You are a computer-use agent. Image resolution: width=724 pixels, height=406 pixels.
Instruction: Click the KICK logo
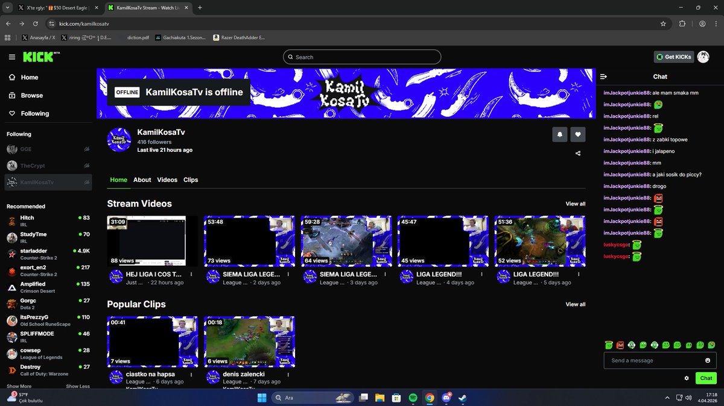(x=41, y=57)
